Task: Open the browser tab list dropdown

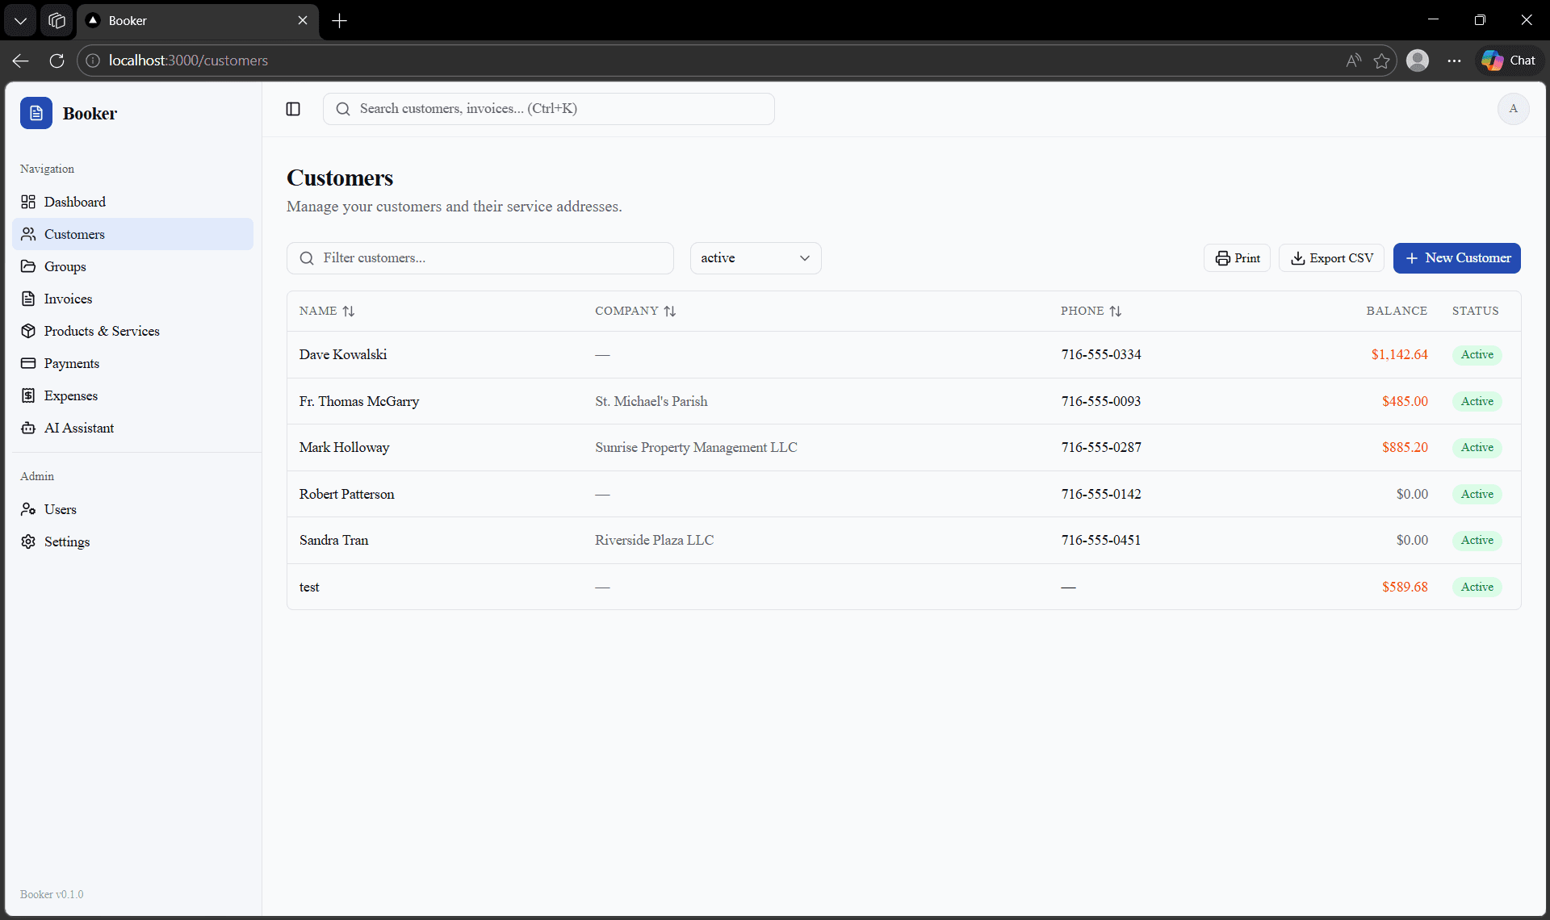Action: tap(20, 20)
